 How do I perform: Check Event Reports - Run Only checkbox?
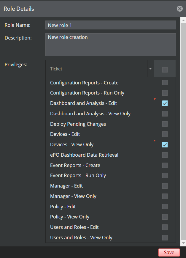(165, 176)
